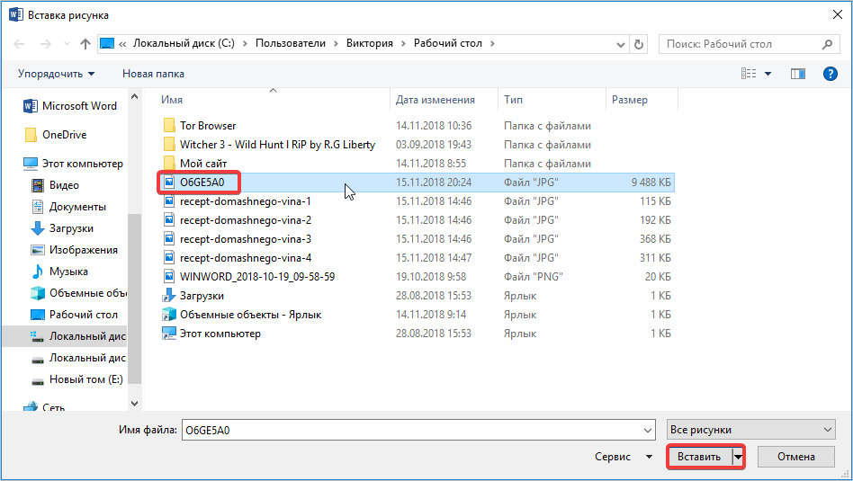
Task: Click the up-one-level arrow icon
Action: (85, 44)
